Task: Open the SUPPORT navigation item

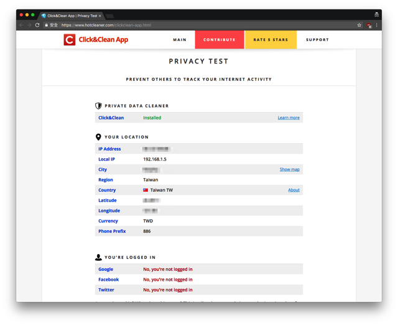Action: point(317,40)
